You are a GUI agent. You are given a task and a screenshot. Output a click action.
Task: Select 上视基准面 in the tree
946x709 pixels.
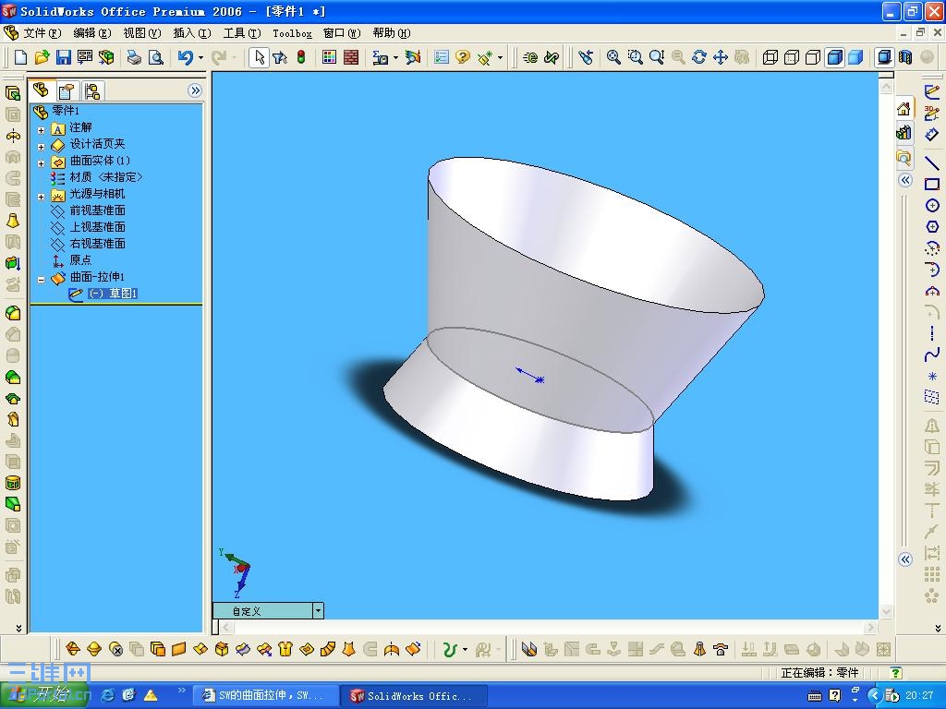(x=98, y=227)
